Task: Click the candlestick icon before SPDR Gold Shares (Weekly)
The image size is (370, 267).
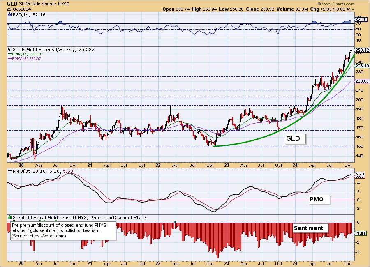Action: (x=10, y=50)
